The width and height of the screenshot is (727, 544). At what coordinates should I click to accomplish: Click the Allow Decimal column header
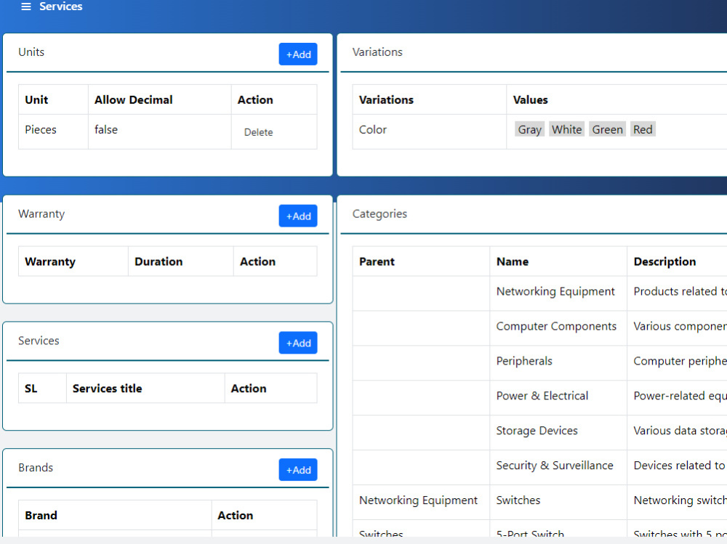coord(159,100)
